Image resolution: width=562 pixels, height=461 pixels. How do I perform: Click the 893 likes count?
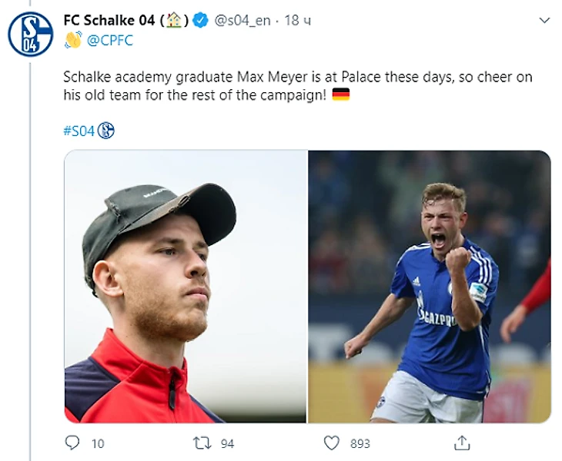360,443
